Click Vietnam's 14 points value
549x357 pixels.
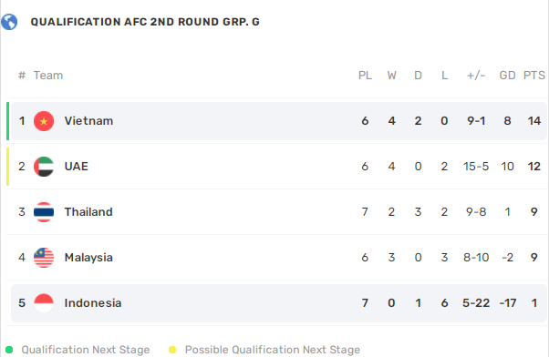click(533, 121)
